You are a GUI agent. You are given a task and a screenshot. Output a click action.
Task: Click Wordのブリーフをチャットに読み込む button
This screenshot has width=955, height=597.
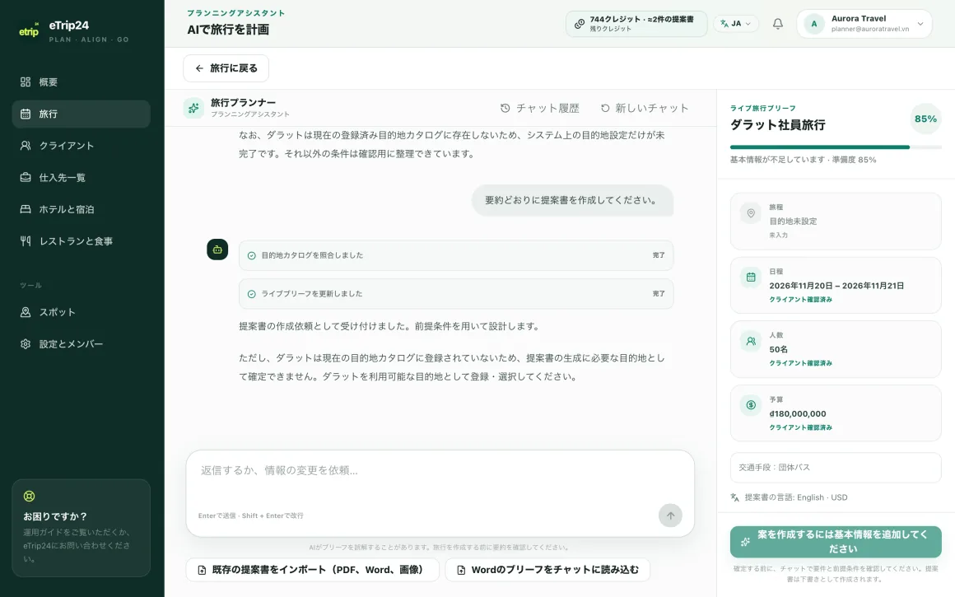pyautogui.click(x=547, y=570)
